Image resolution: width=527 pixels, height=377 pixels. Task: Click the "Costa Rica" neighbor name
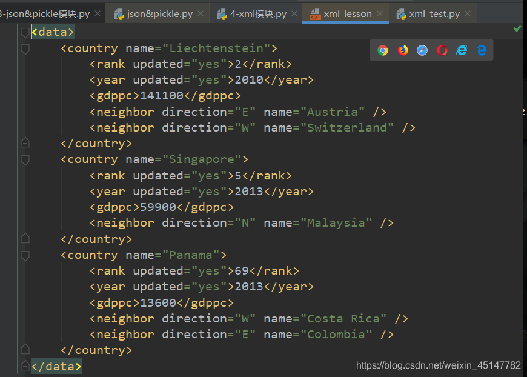[x=343, y=318]
